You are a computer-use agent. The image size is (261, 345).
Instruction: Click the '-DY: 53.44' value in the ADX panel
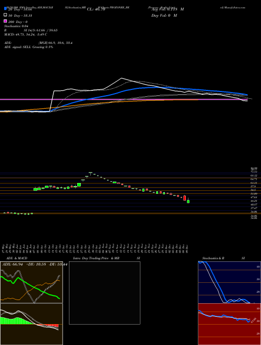click(58, 264)
